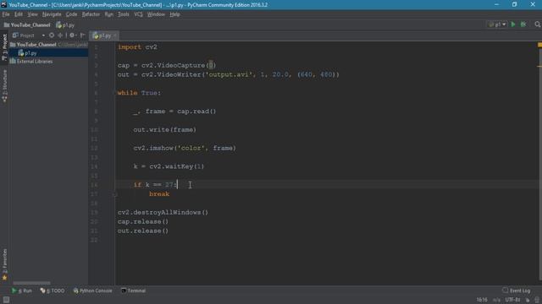542x304 pixels.
Task: Open the View menu
Action: click(x=32, y=14)
